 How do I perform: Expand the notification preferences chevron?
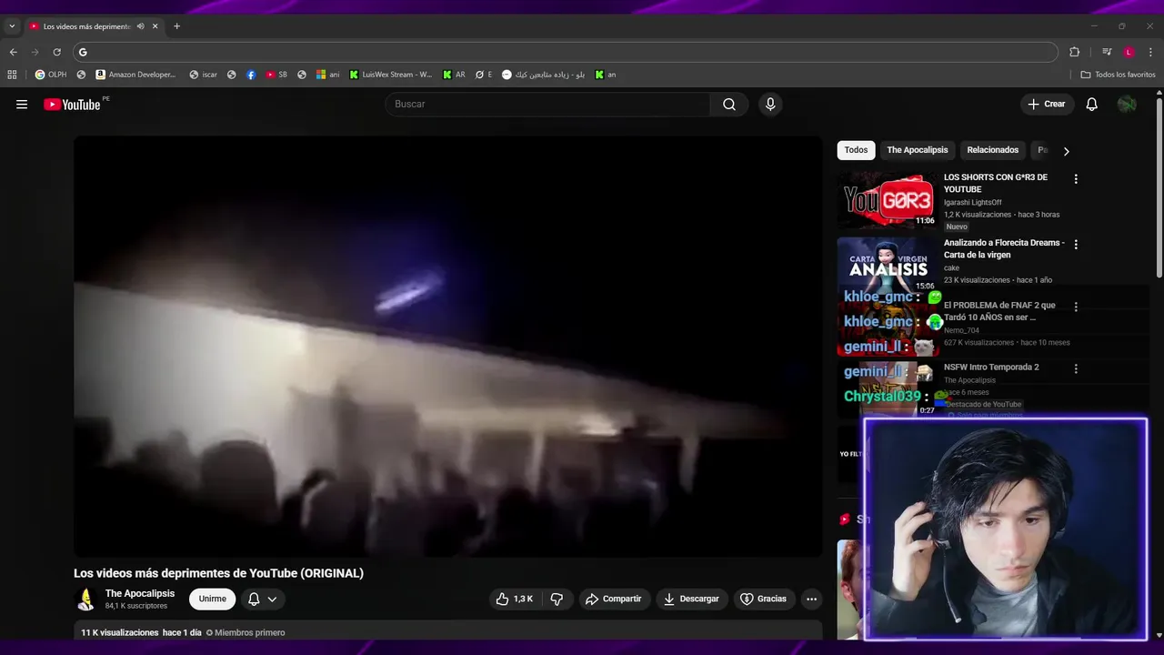click(x=272, y=599)
